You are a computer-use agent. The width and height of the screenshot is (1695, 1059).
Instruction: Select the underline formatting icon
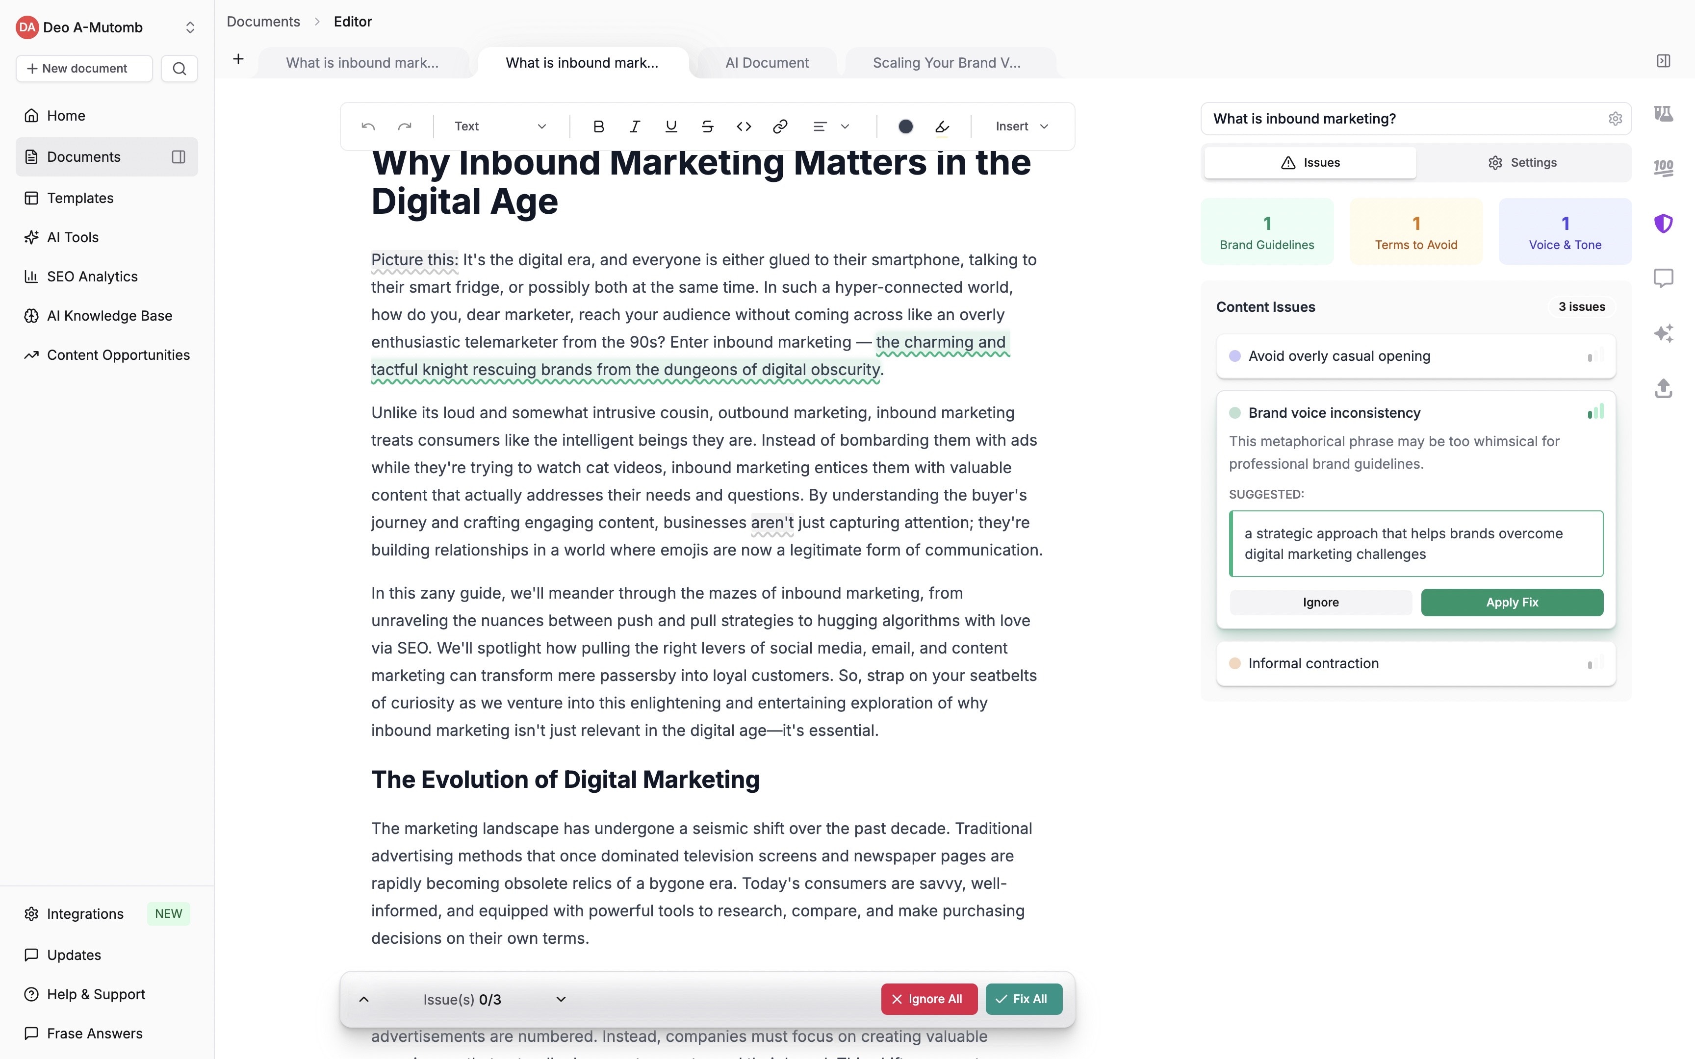(671, 126)
